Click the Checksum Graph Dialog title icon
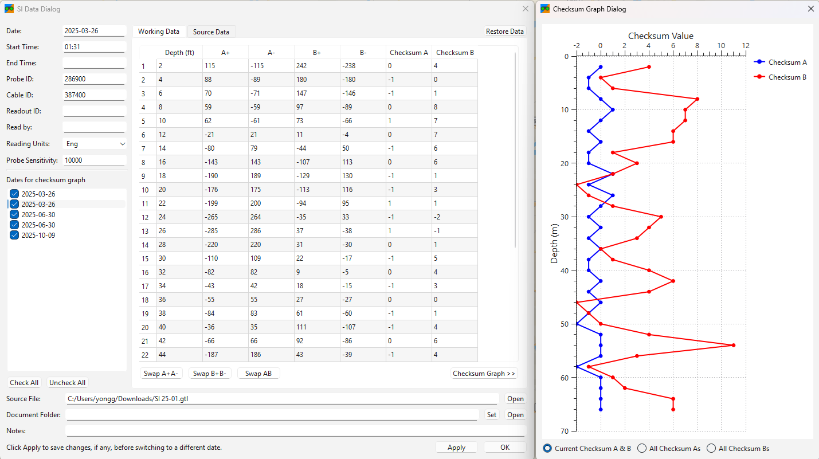819x459 pixels. (x=545, y=9)
